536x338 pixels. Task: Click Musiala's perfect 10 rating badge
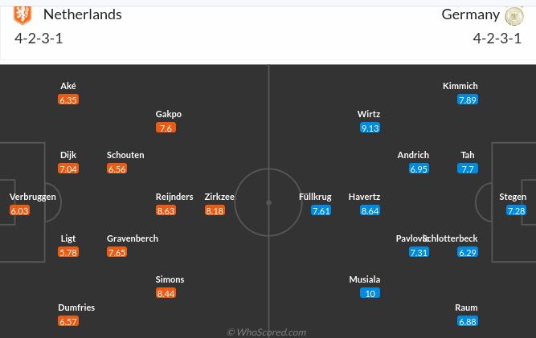pos(370,294)
